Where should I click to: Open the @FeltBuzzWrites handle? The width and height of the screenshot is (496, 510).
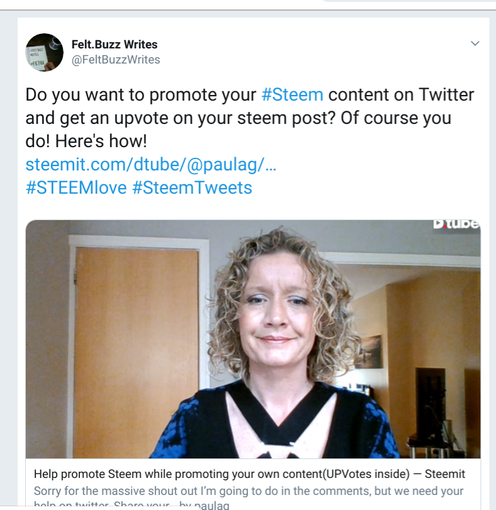tap(116, 60)
